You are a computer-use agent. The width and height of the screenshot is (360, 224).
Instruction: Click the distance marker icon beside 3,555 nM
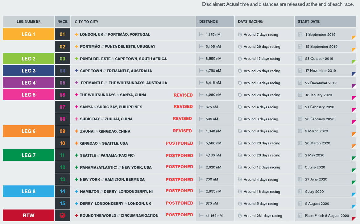pos(201,59)
